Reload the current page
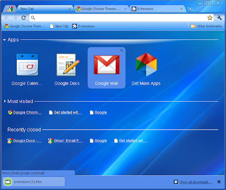The height and width of the screenshot is (190, 226). tap(24, 18)
